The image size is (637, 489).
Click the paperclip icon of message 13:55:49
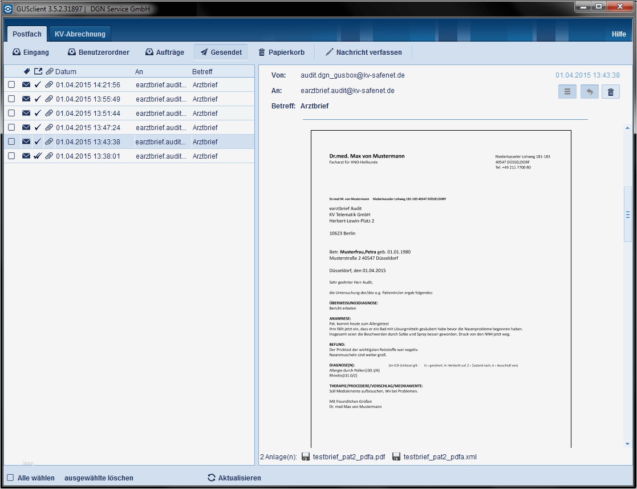(48, 99)
